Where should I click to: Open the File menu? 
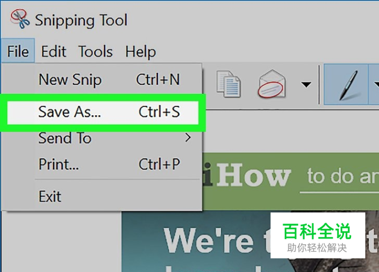point(18,51)
